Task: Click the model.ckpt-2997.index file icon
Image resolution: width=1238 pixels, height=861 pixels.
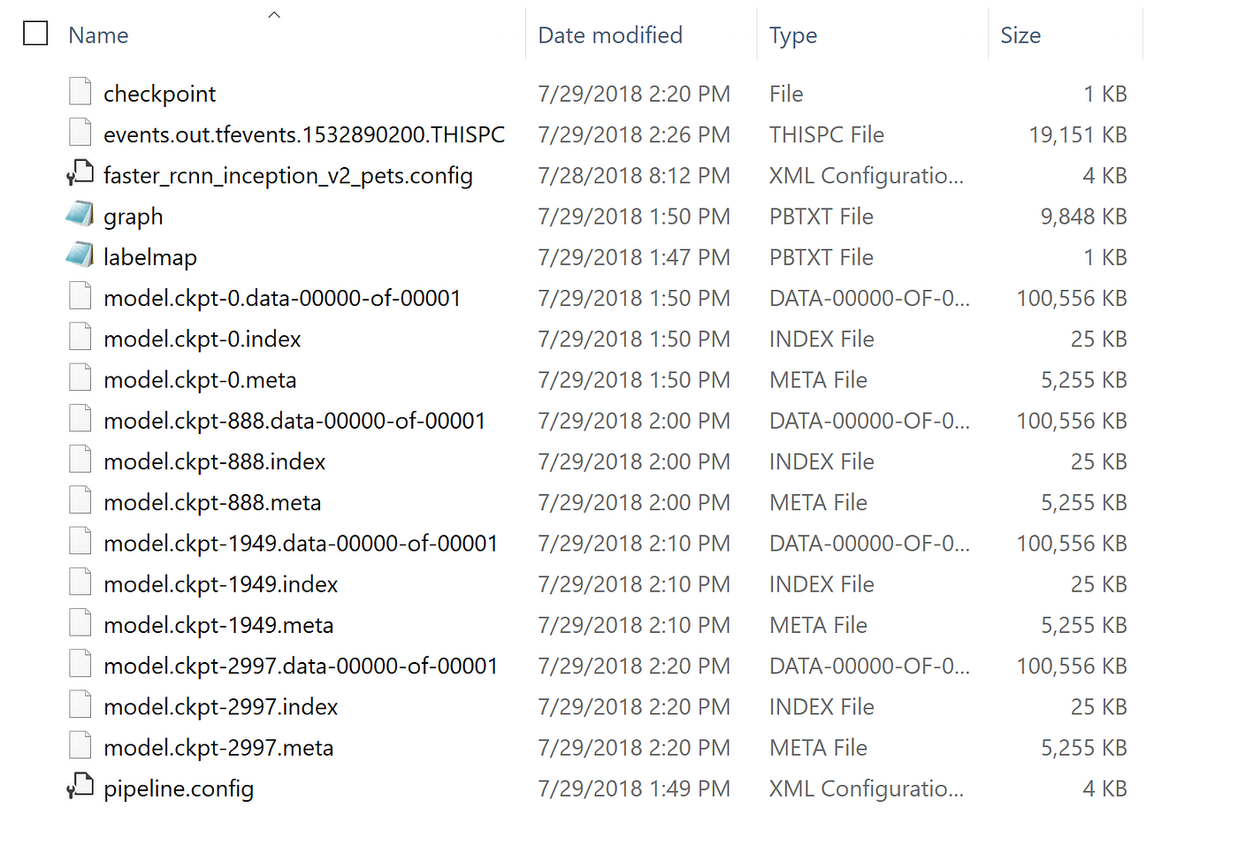Action: click(80, 705)
